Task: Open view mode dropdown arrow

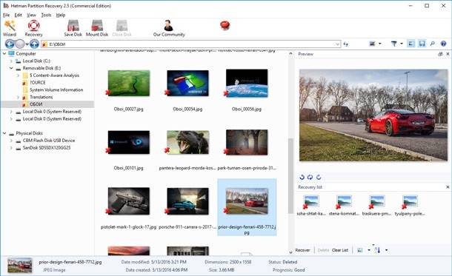Action: [379, 44]
